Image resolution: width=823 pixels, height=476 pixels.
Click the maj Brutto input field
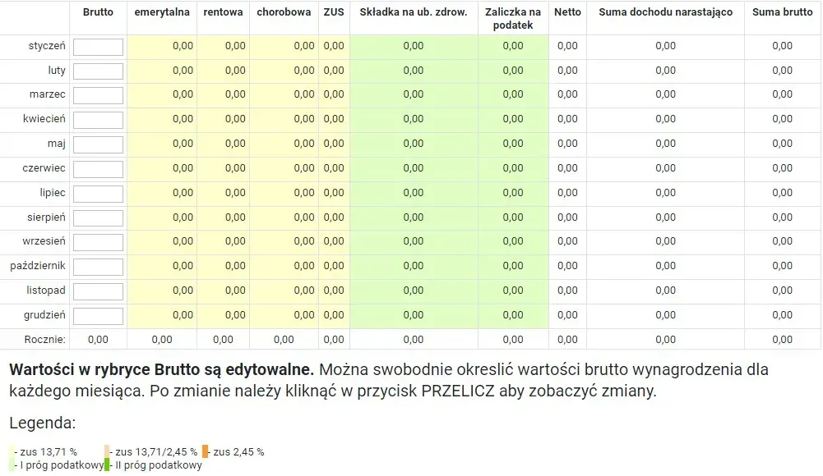(x=97, y=144)
